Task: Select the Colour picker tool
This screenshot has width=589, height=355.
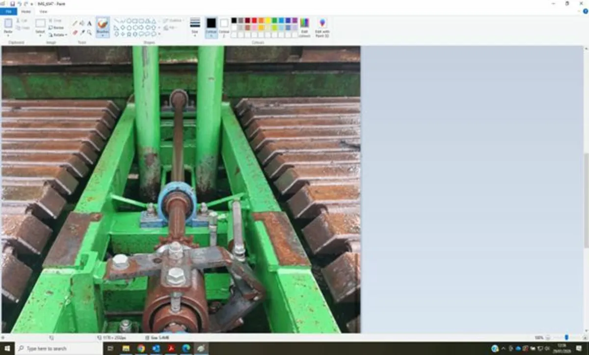Action: pyautogui.click(x=81, y=31)
